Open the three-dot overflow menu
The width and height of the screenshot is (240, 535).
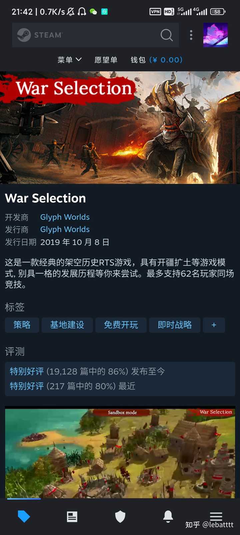[x=191, y=35]
